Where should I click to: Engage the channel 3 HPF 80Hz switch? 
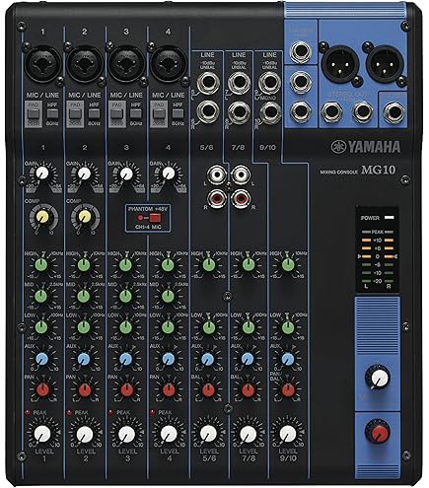[x=136, y=114]
